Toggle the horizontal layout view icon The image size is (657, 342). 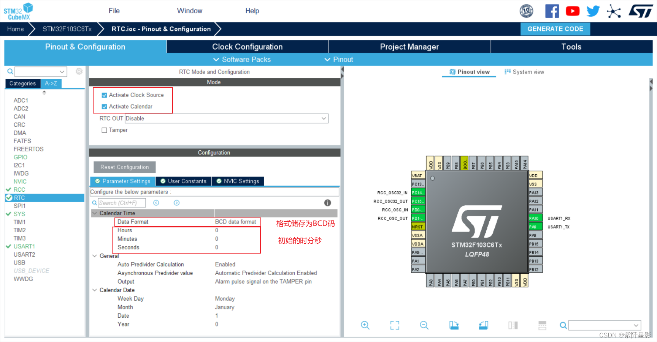pos(543,325)
